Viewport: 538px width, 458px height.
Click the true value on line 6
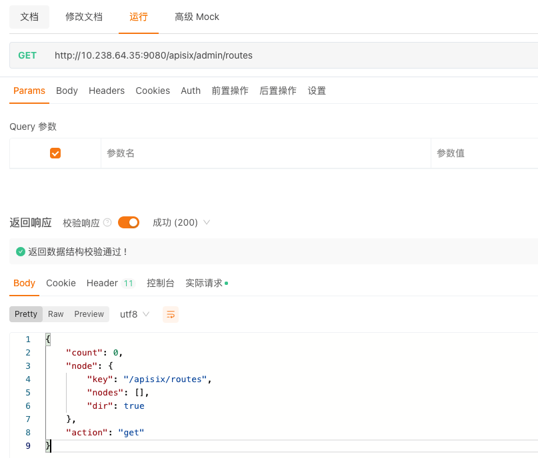click(134, 406)
